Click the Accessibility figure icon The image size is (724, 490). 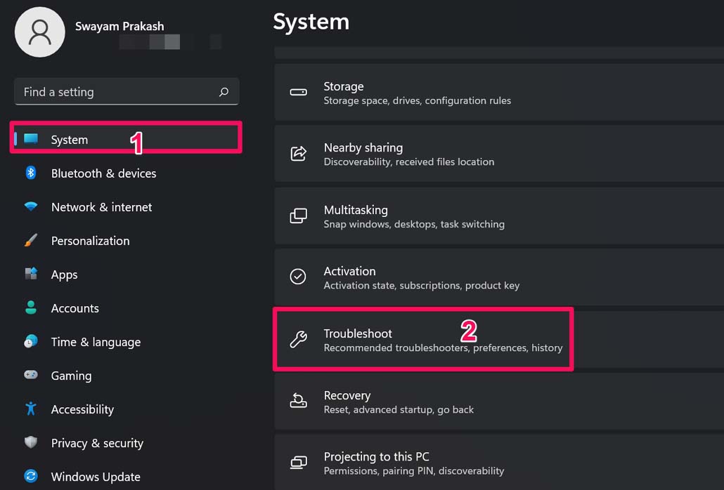tap(31, 409)
